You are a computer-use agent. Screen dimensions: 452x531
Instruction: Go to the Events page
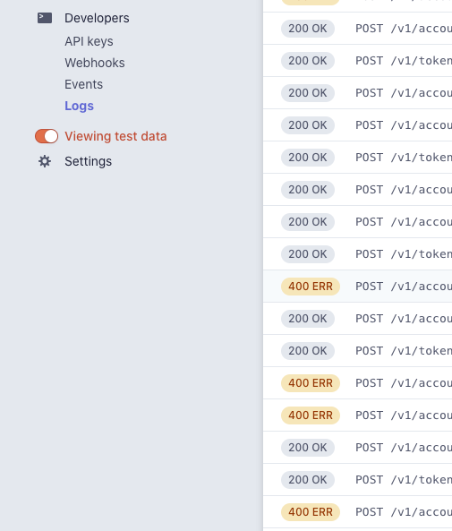[x=83, y=84]
